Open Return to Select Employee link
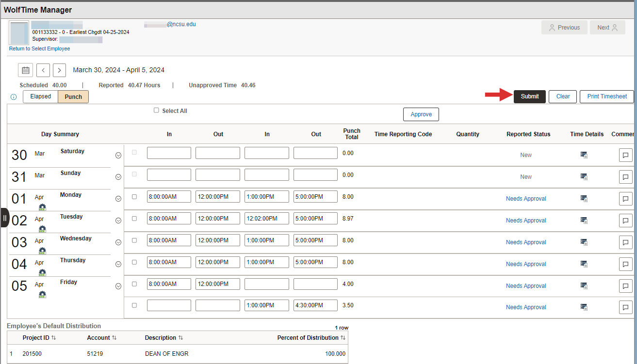637x364 pixels. [x=40, y=48]
